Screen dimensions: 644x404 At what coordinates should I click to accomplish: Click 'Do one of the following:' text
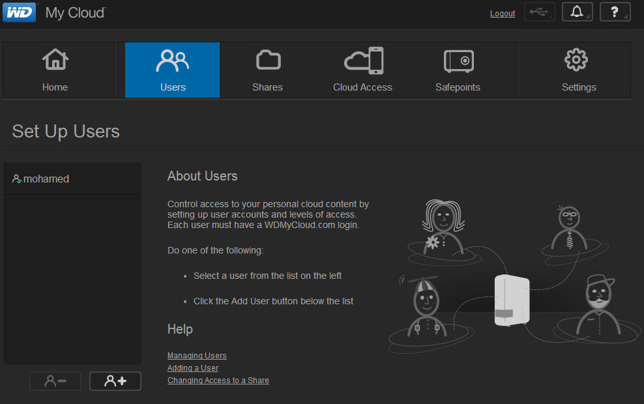[x=215, y=250]
